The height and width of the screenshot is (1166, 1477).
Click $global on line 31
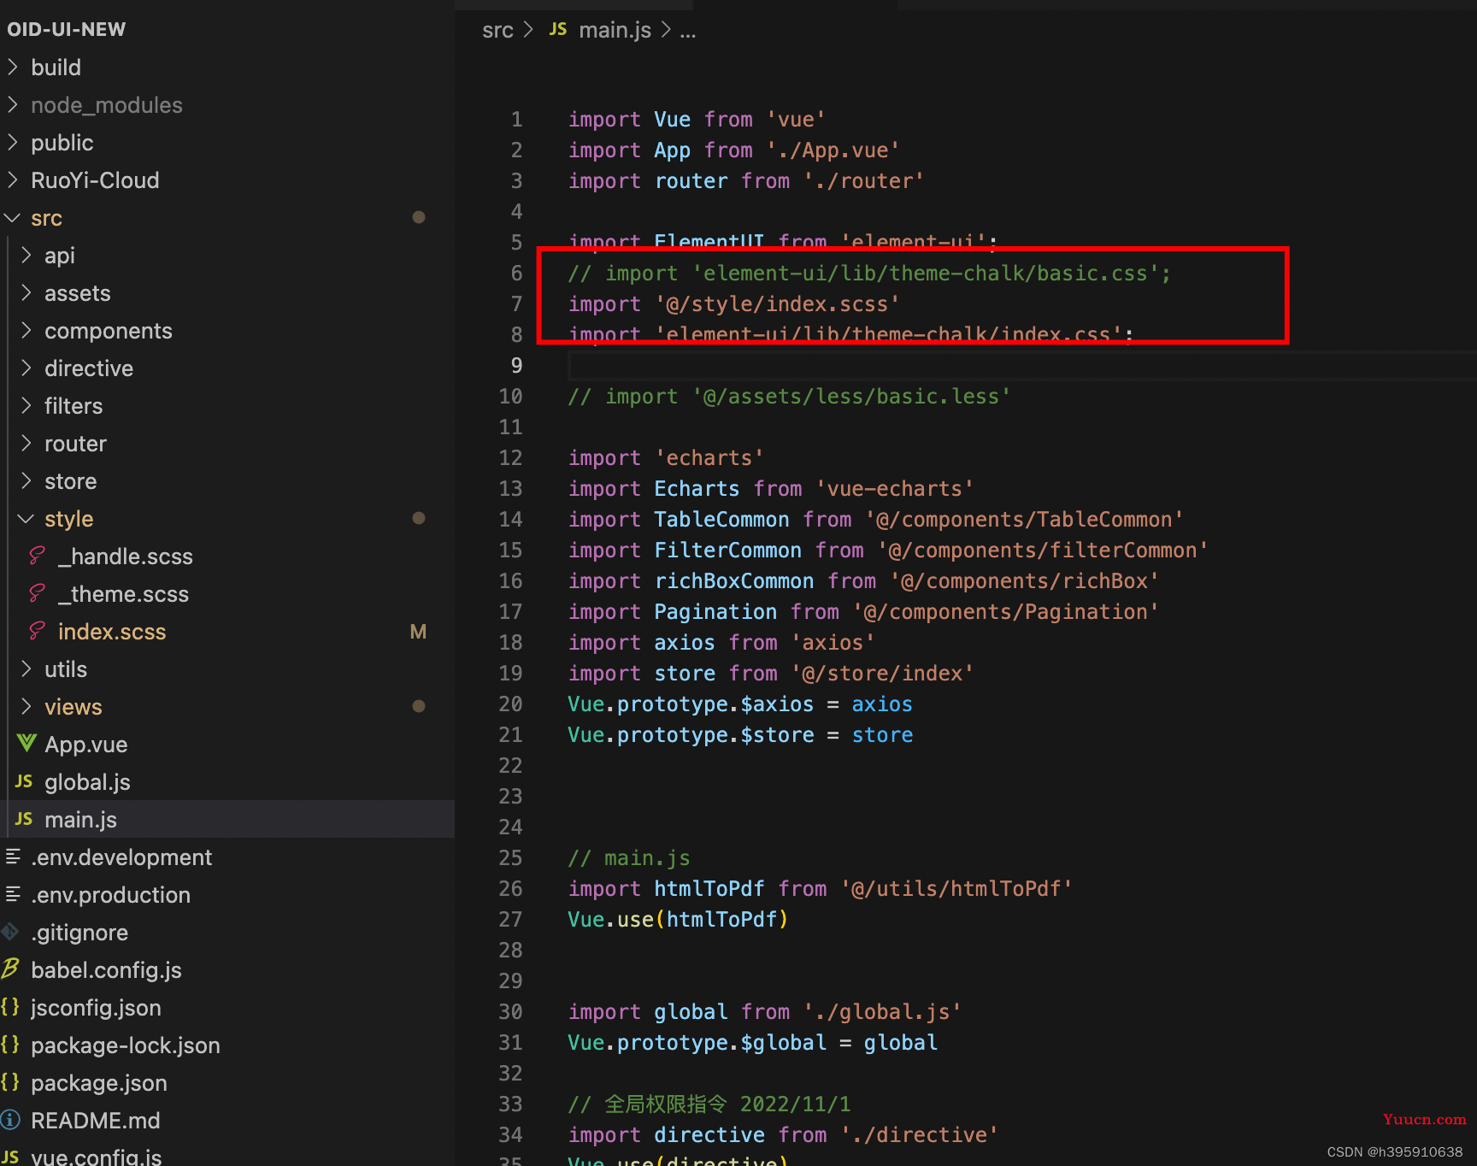(783, 1042)
